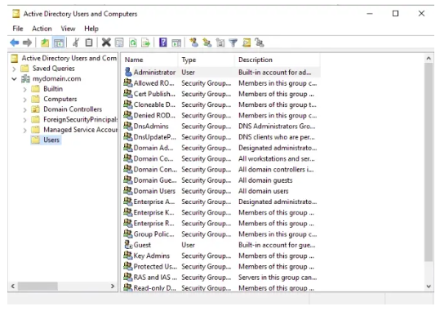Expand the ForeignSecurityPrincipals node
Screen dimensions: 440x311
[24, 120]
